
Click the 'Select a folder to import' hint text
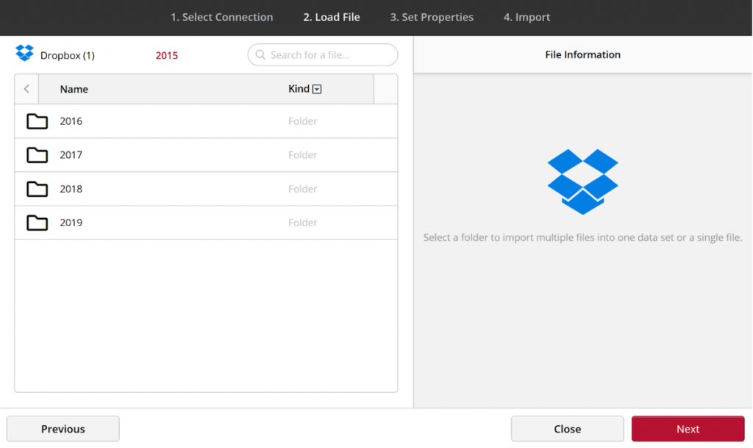pos(582,237)
